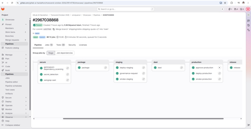
Task: Collapse the Pinned sidebar section
Action: (x=26, y=24)
